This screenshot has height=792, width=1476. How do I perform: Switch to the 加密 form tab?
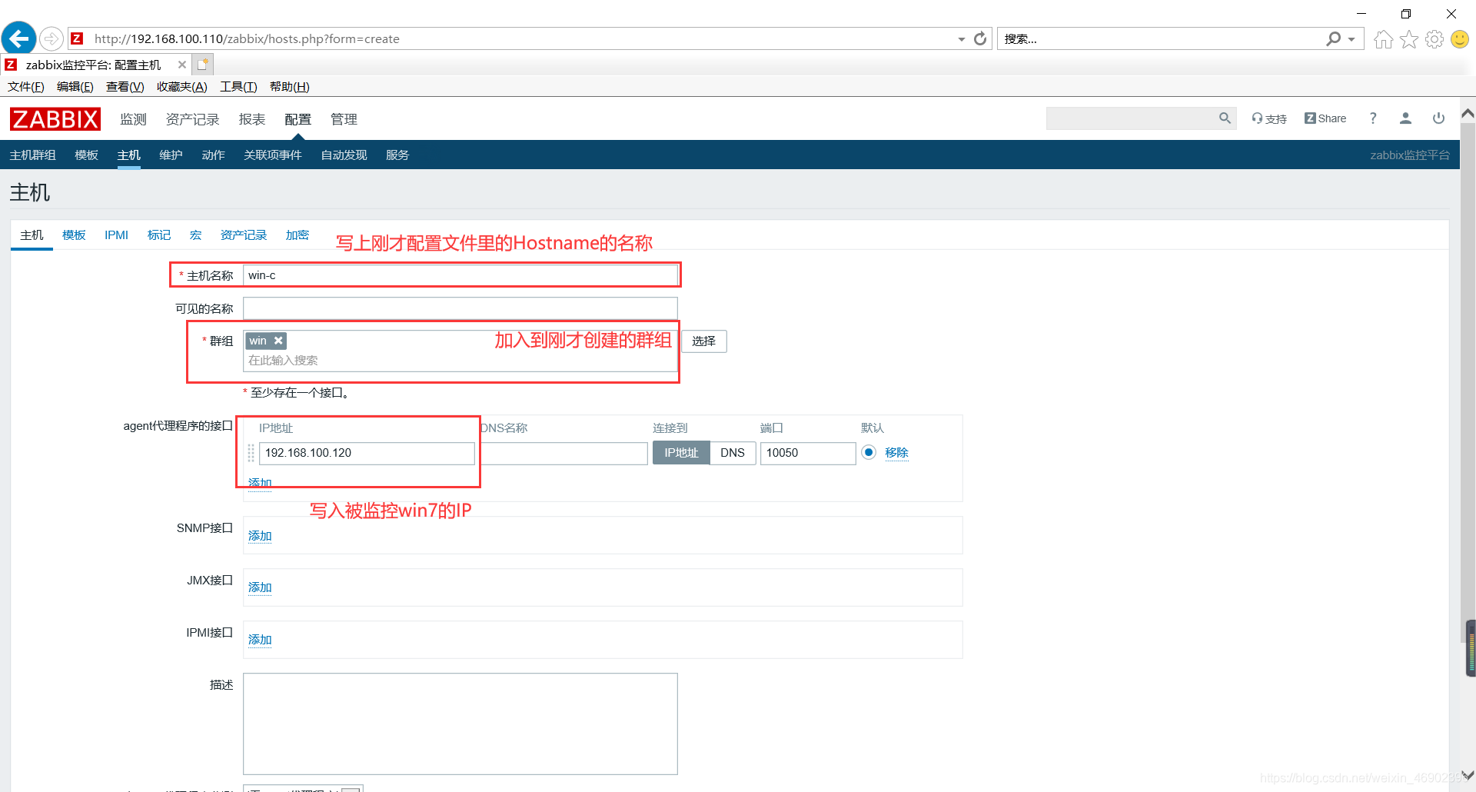pyautogui.click(x=298, y=235)
